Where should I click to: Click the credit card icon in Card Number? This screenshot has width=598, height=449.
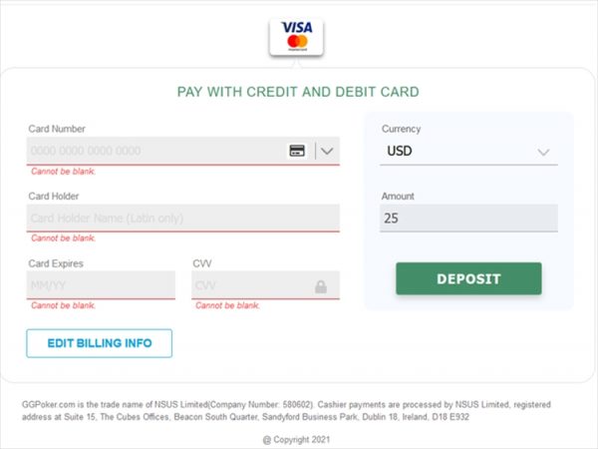[x=297, y=151]
